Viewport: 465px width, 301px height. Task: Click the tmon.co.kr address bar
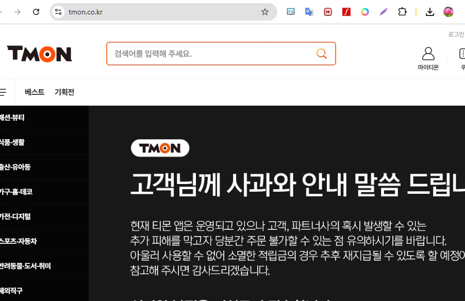[163, 12]
